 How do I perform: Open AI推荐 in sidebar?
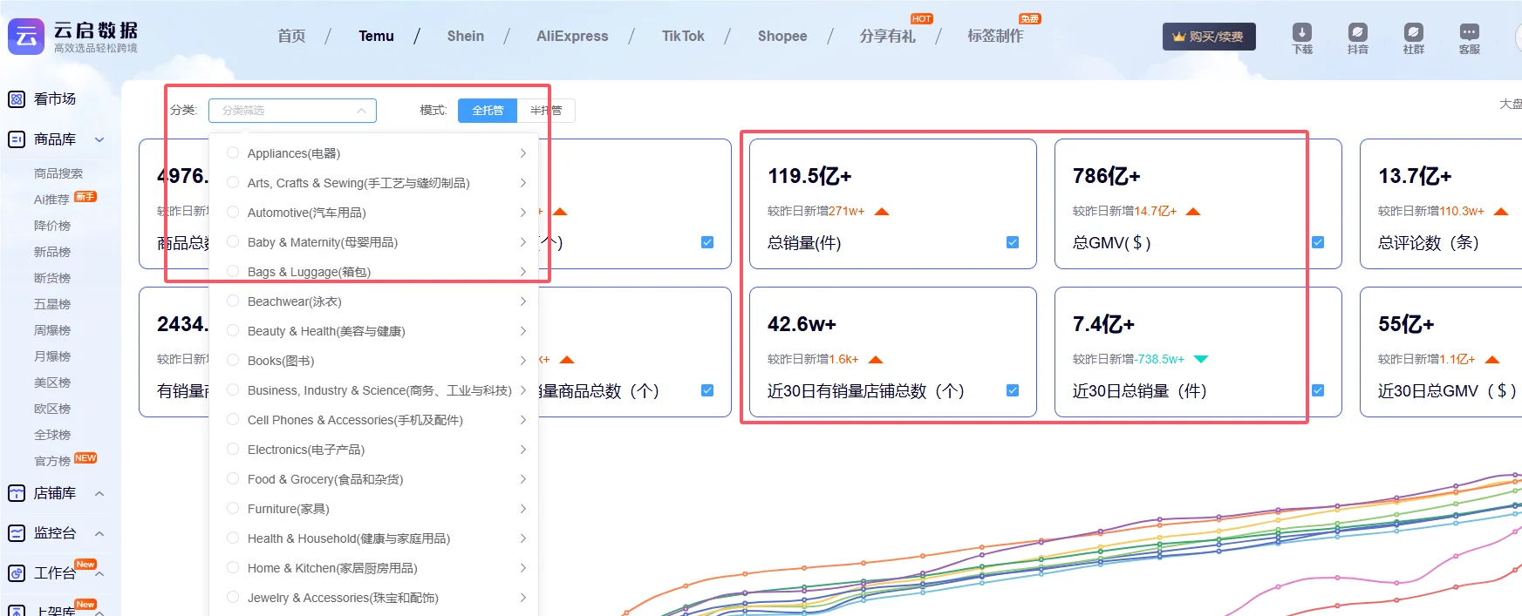tap(51, 200)
